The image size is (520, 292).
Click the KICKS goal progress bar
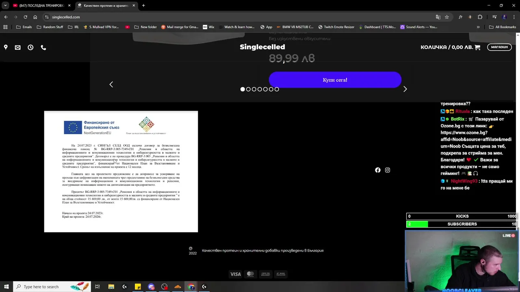[x=461, y=216]
